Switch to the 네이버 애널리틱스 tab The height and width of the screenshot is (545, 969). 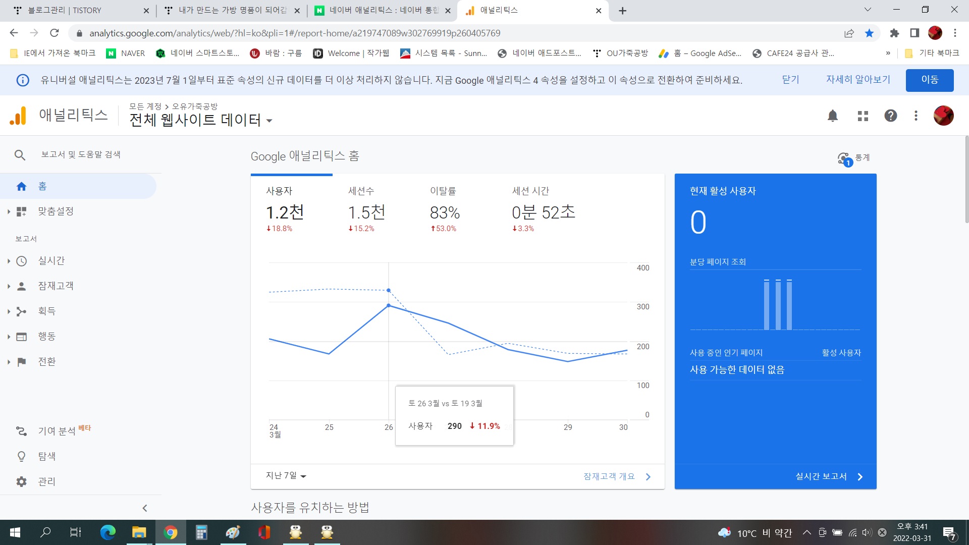tap(382, 11)
